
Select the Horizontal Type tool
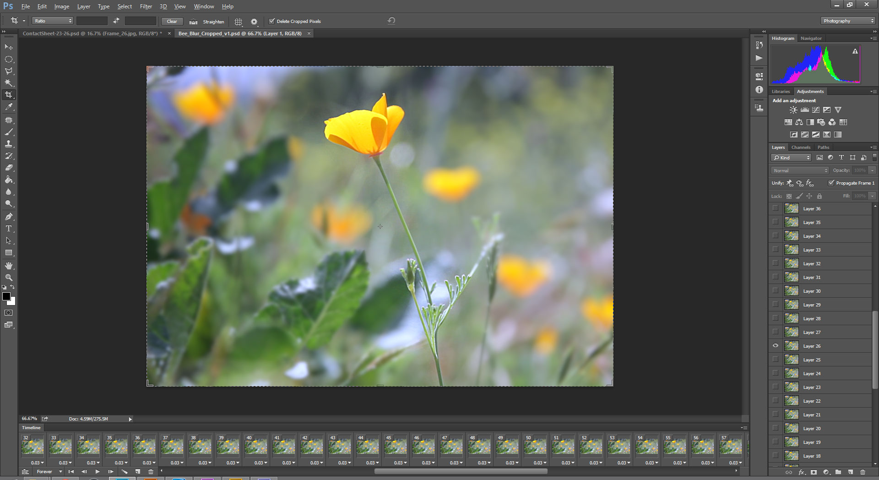coord(8,229)
